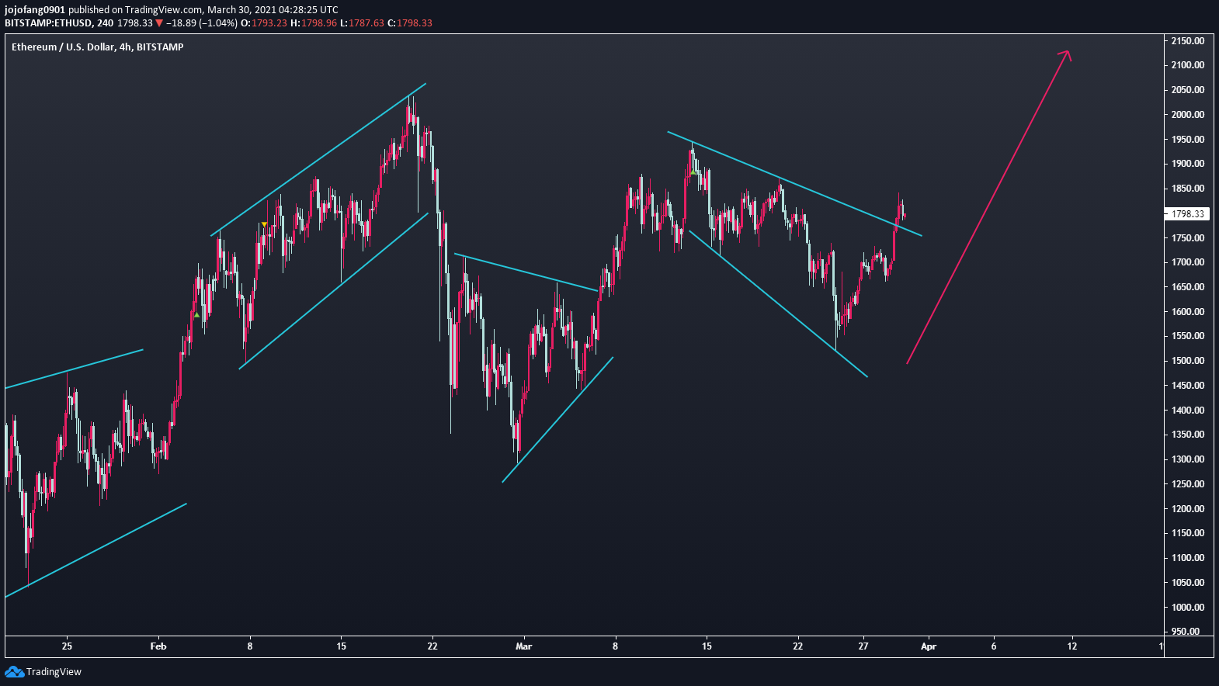Viewport: 1219px width, 686px height.
Task: Click the Feb month label on time axis
Action: coord(158,646)
